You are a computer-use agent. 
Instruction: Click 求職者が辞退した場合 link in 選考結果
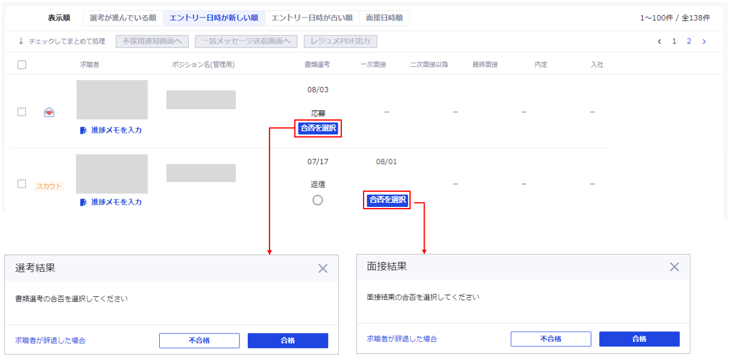point(50,340)
